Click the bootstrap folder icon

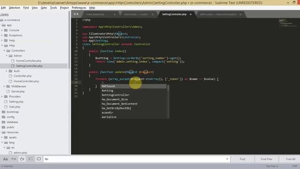click(x=4, y=112)
